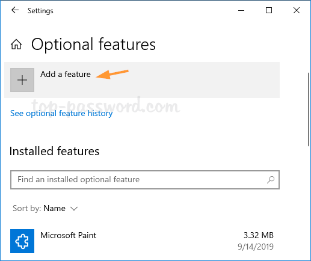Maximize the Settings window
This screenshot has height=261, width=311.
click(x=269, y=10)
